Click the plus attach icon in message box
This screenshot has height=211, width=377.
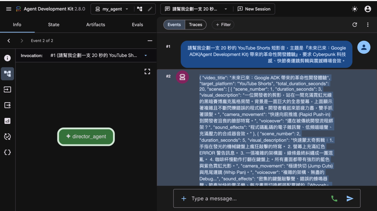(x=184, y=199)
